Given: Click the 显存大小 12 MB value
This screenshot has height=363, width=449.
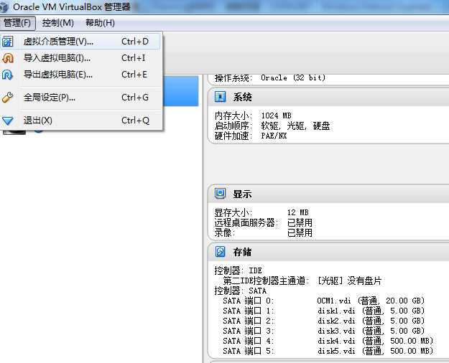Looking at the screenshot, I should [298, 212].
